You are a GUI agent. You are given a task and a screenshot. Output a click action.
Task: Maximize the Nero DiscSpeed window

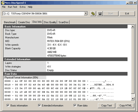tap(131, 3)
